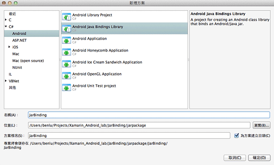Screen dimensions: 274x165
Task: Click the Android Unit Test project icon
Action: pos(66,88)
